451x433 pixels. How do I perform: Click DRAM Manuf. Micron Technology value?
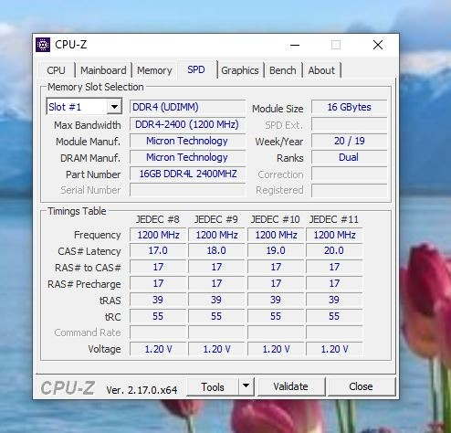(x=187, y=157)
